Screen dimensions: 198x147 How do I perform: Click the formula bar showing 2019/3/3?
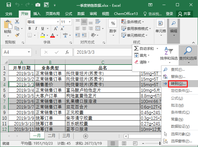[x=103, y=52]
